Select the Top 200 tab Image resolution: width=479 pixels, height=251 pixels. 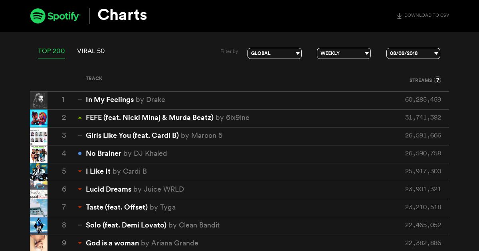coord(51,51)
